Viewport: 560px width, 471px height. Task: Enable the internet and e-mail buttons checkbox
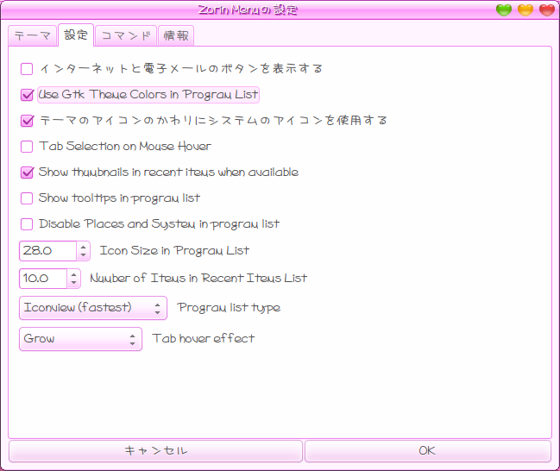coord(27,68)
